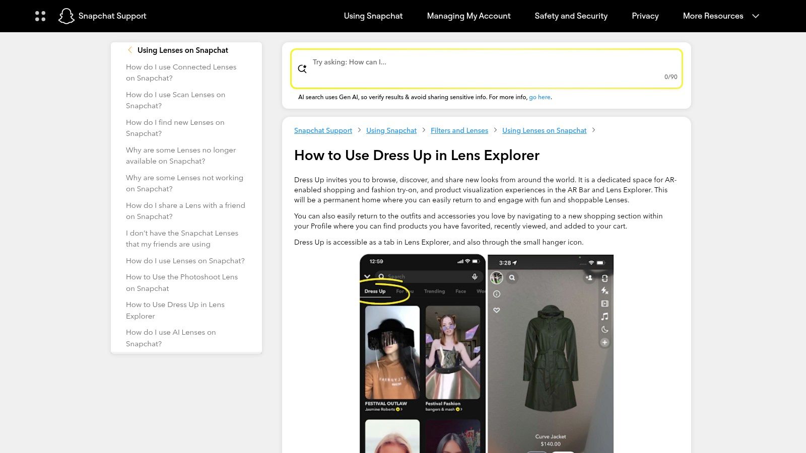Click the Filters and Lenses breadcrumb

coord(459,130)
